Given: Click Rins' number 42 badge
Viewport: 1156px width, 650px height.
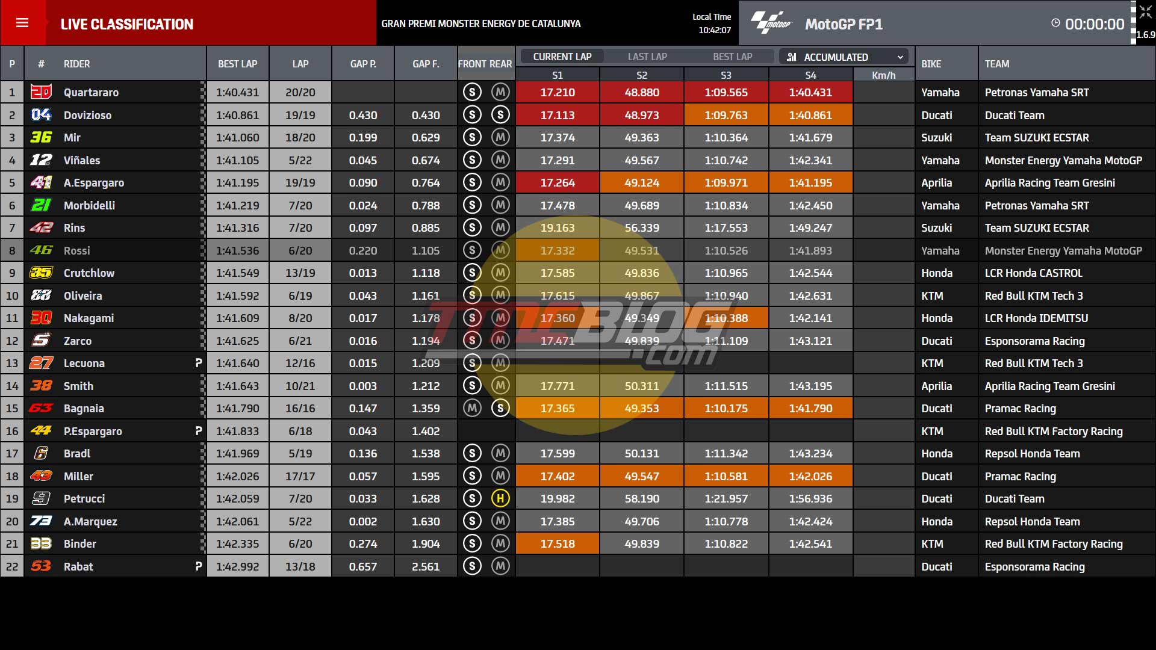Looking at the screenshot, I should point(41,227).
